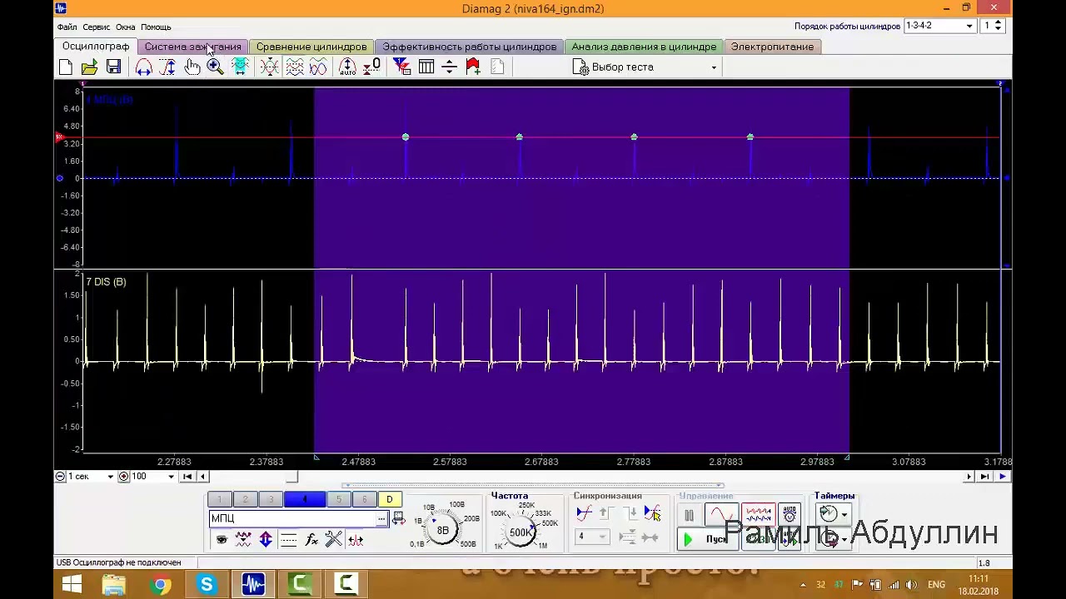Switch to the Осциллограф tab
Image resolution: width=1066 pixels, height=599 pixels.
[x=96, y=47]
